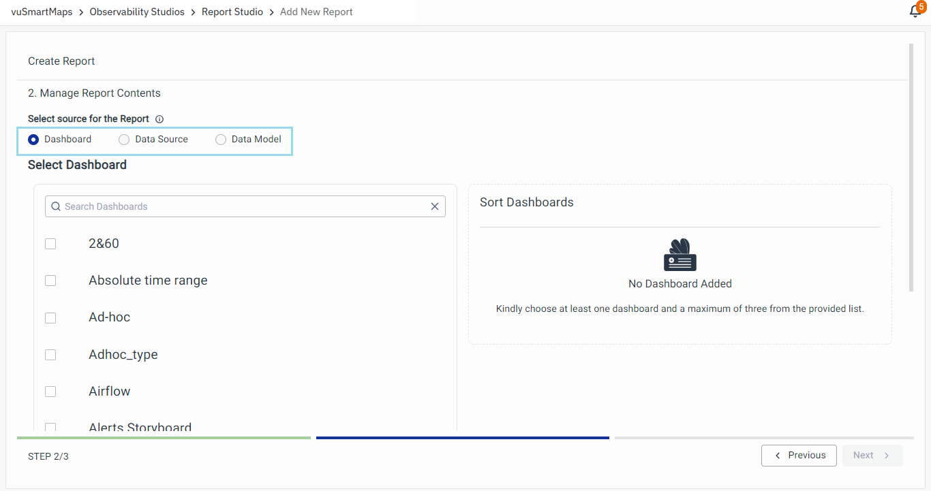Click the info icon beside report source label
Viewport: 931px width, 491px height.
[159, 119]
